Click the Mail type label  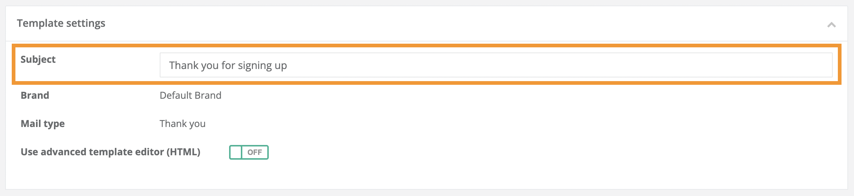[x=43, y=124]
